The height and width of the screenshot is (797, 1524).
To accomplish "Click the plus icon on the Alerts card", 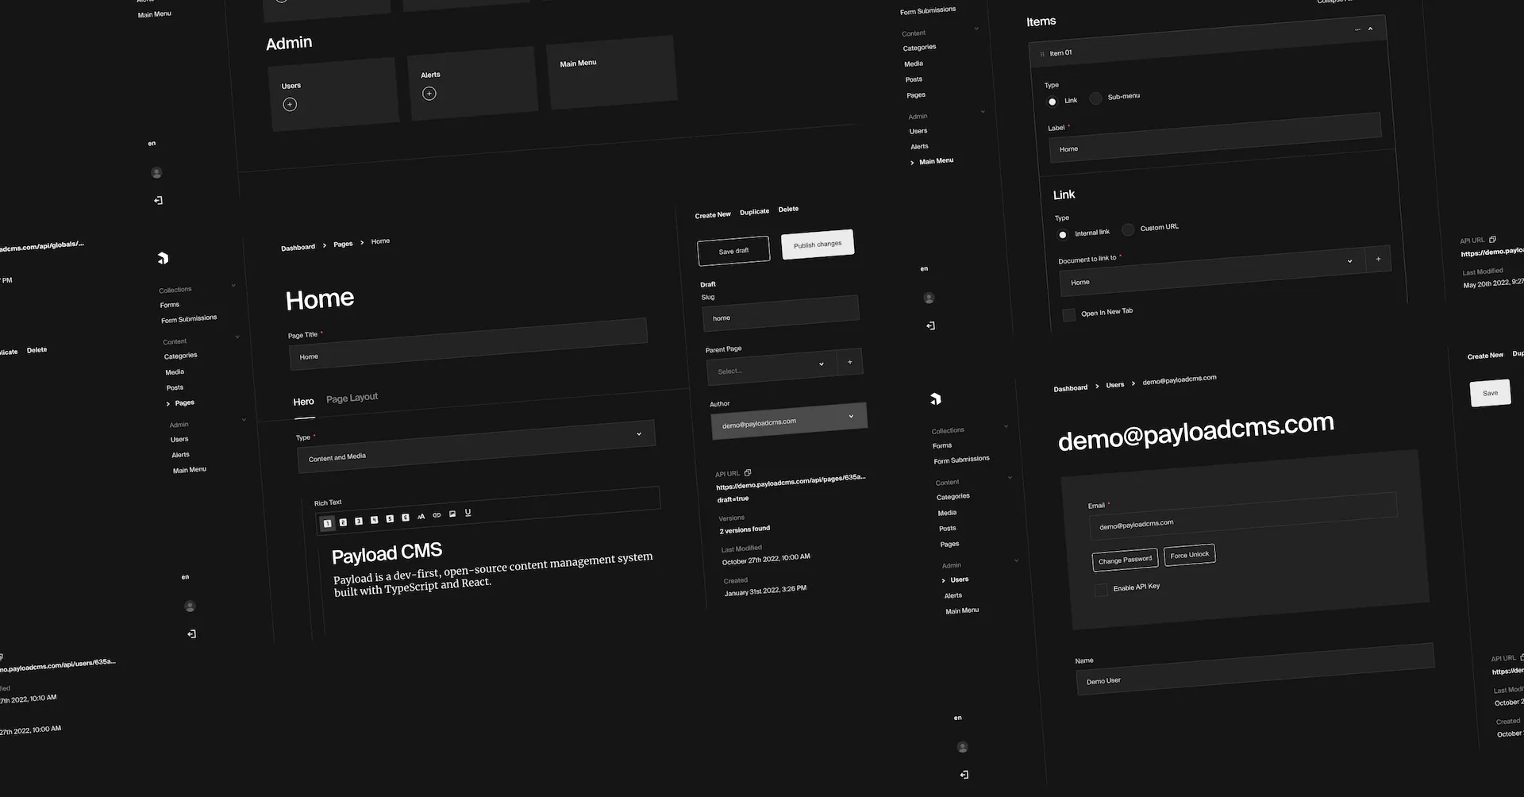I will [429, 94].
